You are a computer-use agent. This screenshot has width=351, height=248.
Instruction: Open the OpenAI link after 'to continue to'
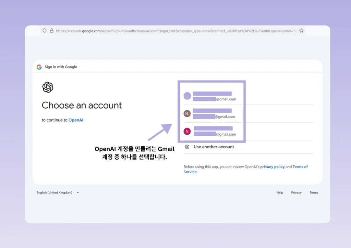click(x=76, y=120)
